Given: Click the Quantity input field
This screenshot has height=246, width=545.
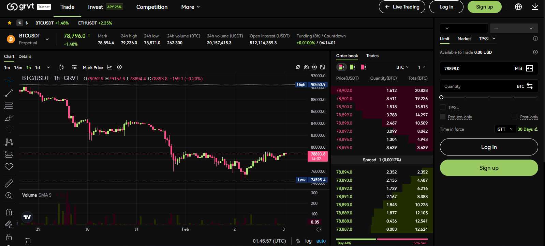Looking at the screenshot, I should point(489,86).
